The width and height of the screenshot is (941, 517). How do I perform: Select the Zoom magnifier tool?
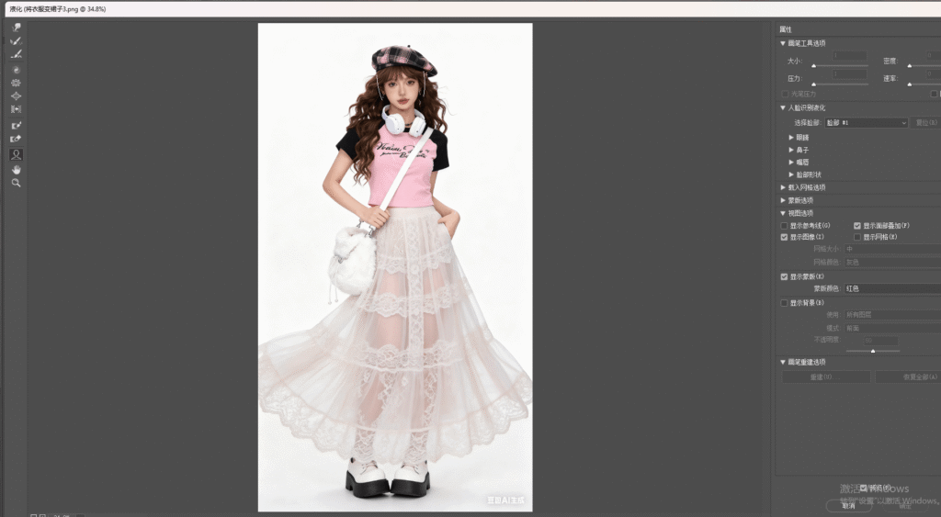[x=16, y=183]
